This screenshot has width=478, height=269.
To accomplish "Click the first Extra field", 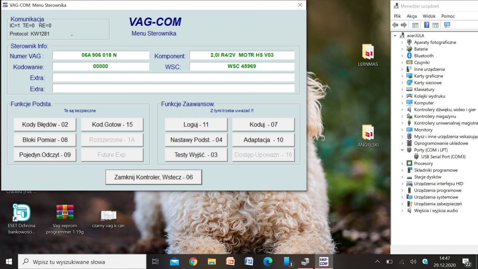I will pyautogui.click(x=173, y=77).
